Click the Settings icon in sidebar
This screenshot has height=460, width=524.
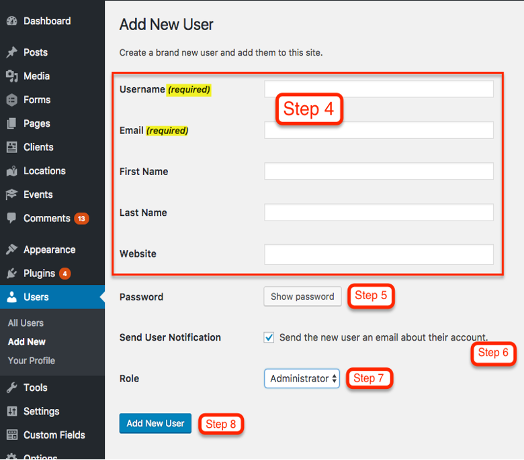click(x=11, y=411)
